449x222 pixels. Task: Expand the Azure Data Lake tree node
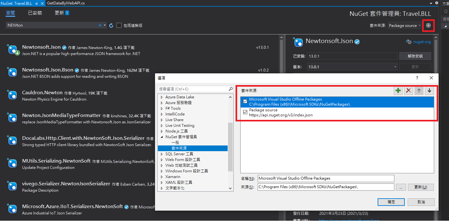click(x=162, y=97)
